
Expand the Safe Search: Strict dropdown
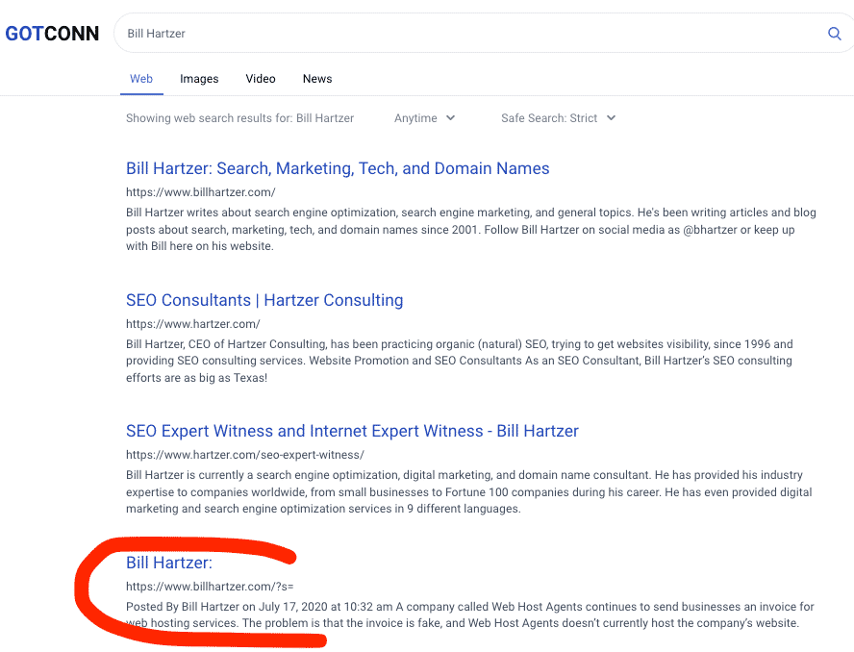point(558,118)
